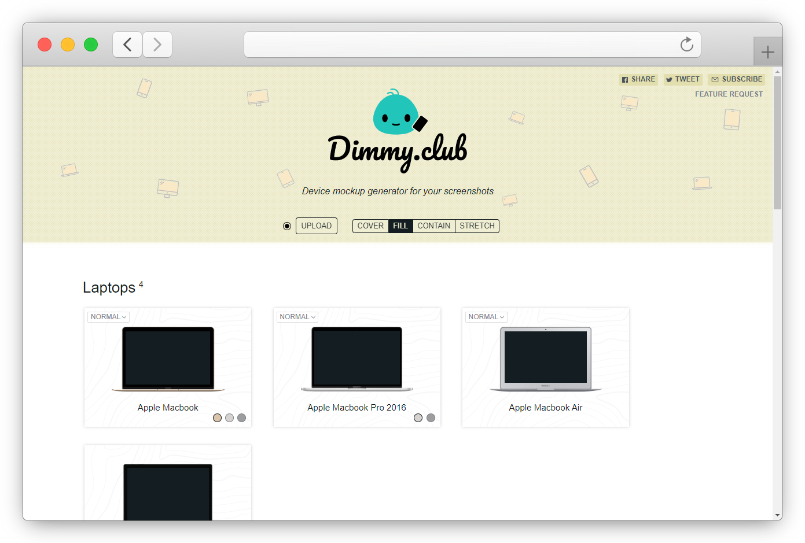Screen dimensions: 805x543
Task: Click the scrollbar down arrow
Action: tap(777, 515)
